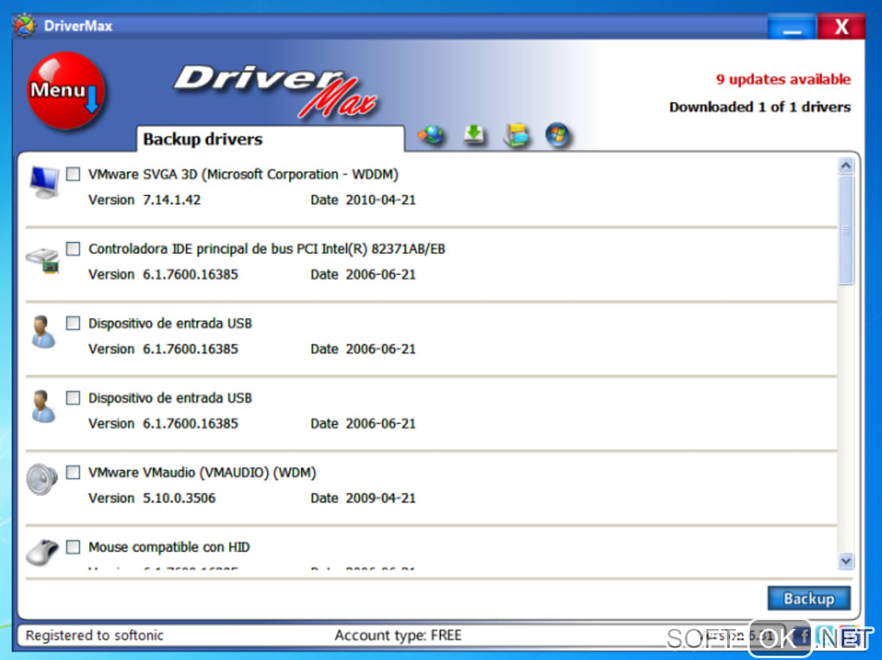Click Controladora IDE principal driver name
This screenshot has width=882, height=660.
(266, 249)
